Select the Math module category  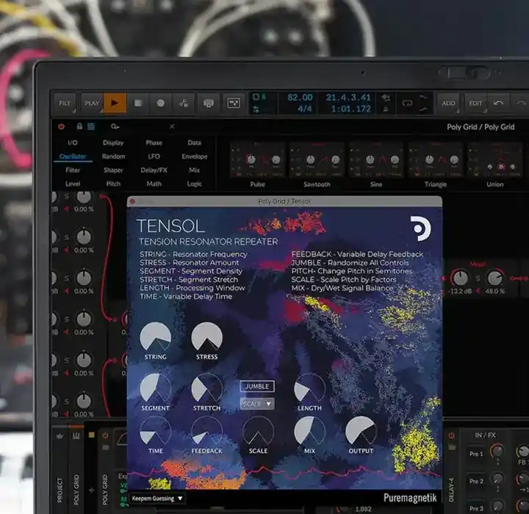click(x=154, y=184)
